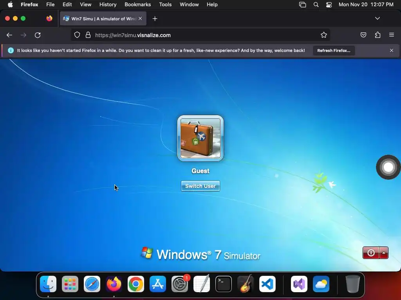Open the Help menu
Viewport: 401px width, 300px height.
point(212,4)
